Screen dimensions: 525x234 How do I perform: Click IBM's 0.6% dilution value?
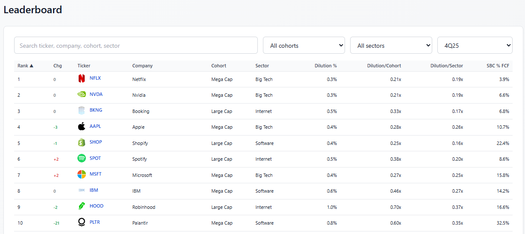[332, 191]
